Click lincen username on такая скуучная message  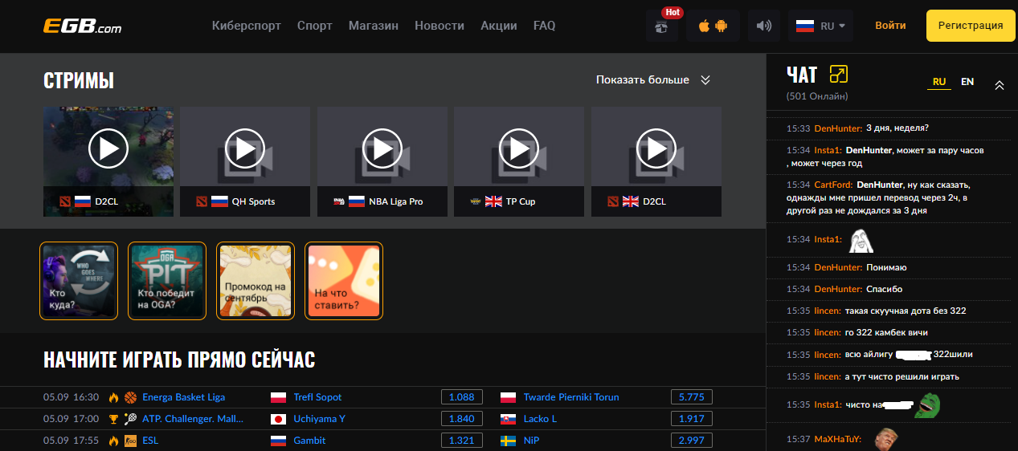click(828, 311)
